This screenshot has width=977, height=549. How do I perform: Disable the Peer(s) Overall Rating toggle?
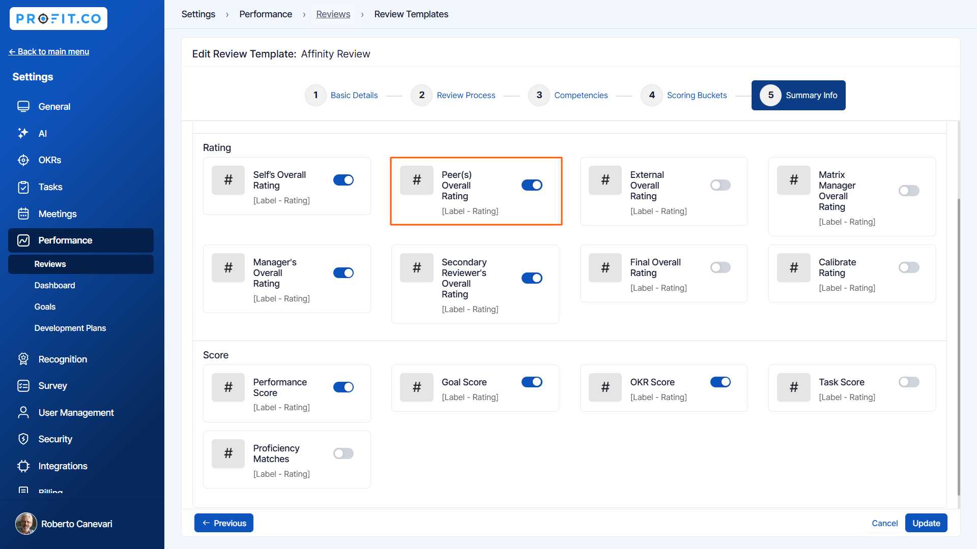tap(532, 185)
